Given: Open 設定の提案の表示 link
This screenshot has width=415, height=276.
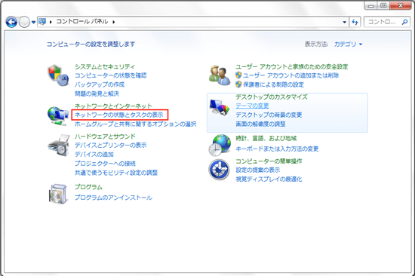Looking at the screenshot, I should [258, 170].
